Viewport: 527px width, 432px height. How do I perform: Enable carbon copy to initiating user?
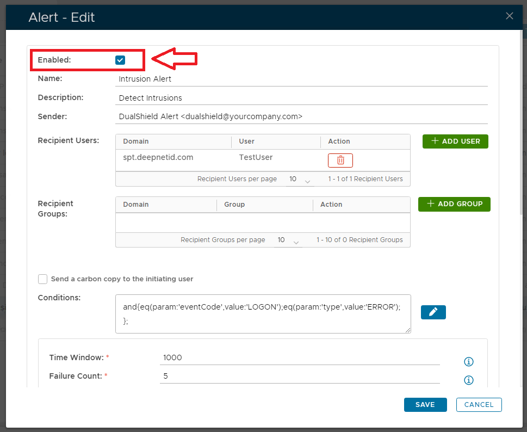coord(43,279)
